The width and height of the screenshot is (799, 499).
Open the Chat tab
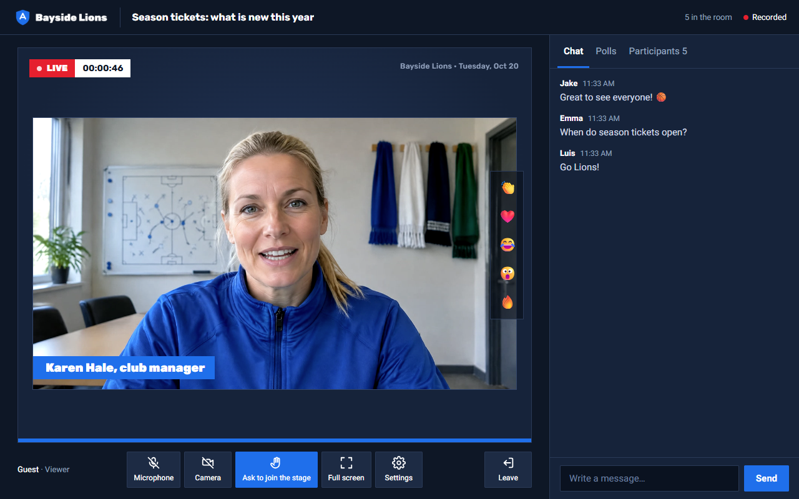(573, 51)
